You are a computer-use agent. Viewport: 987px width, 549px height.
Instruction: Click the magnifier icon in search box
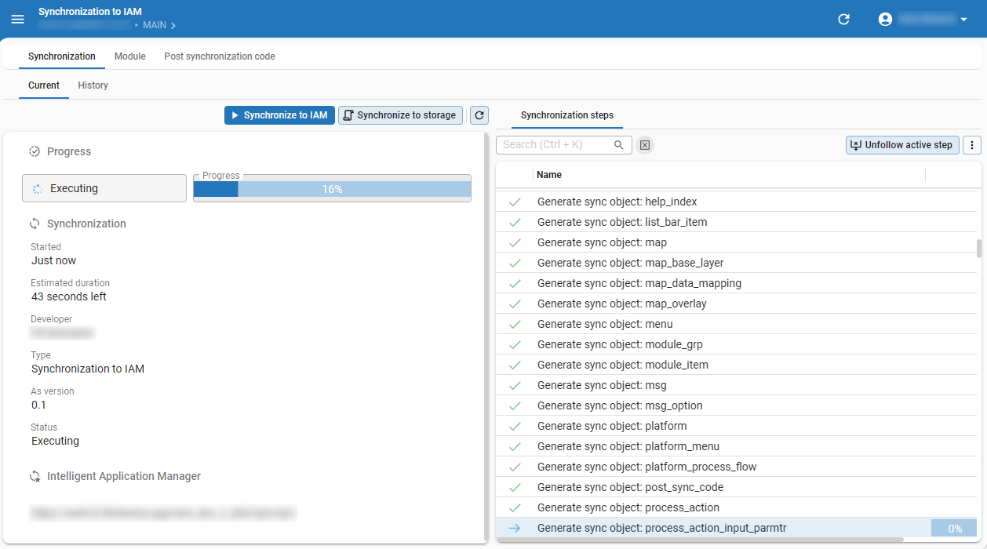point(619,144)
